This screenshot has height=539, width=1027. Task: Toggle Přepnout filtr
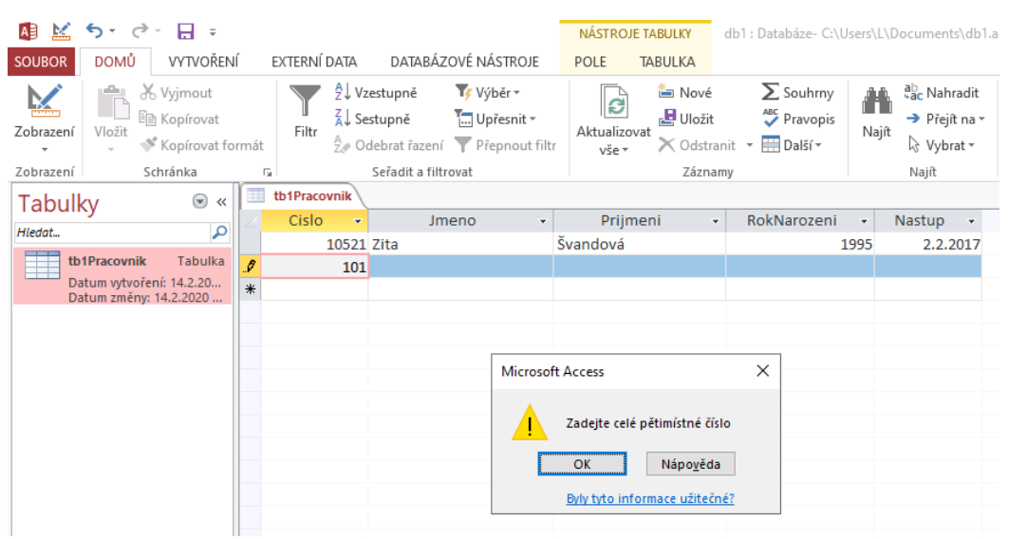pyautogui.click(x=506, y=145)
